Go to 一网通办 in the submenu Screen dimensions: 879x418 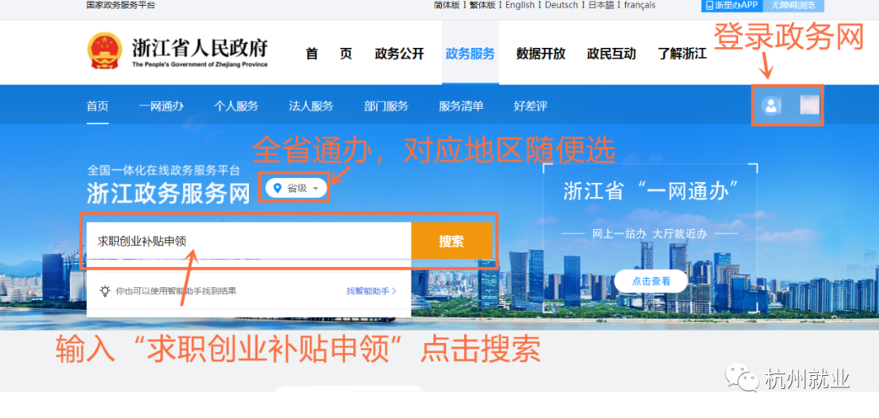(x=161, y=106)
